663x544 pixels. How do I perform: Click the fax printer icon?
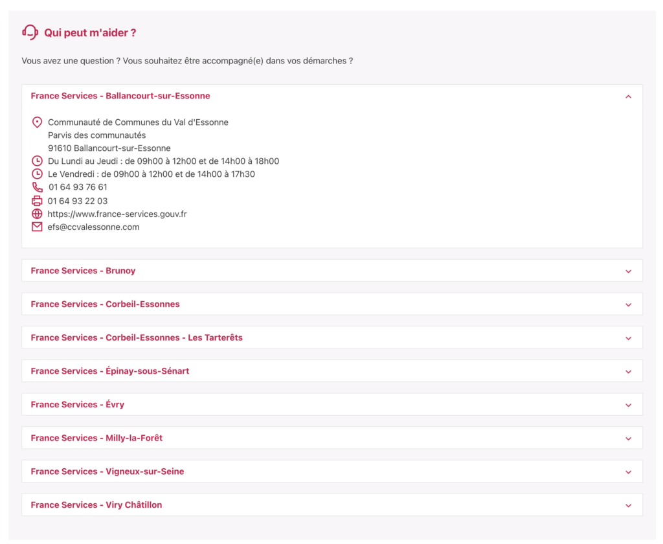click(x=37, y=201)
